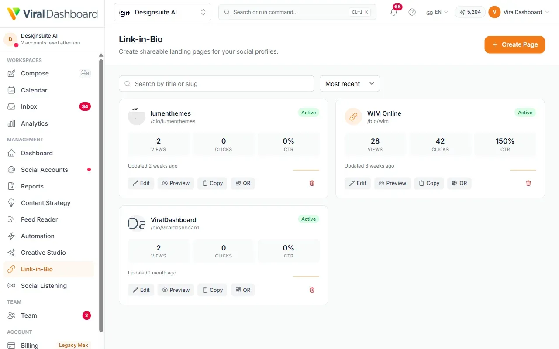Open the Feed Reader
The height and width of the screenshot is (349, 559).
49,219
